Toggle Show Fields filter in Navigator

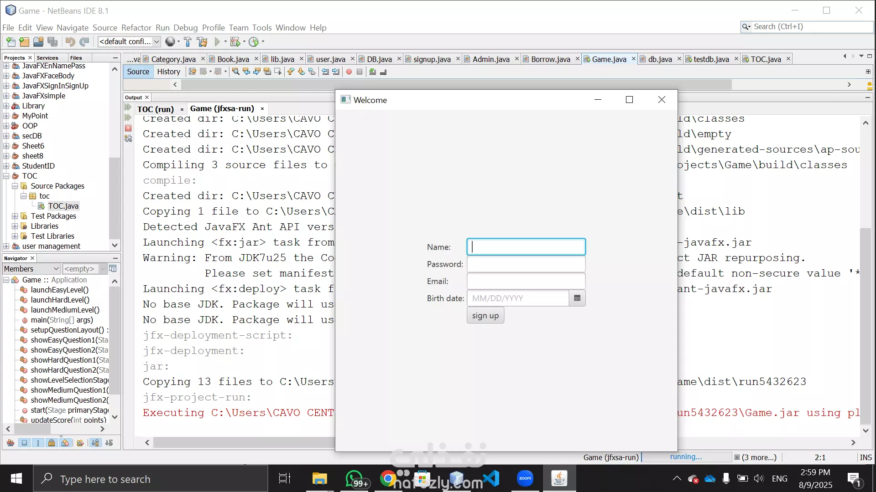[x=24, y=443]
